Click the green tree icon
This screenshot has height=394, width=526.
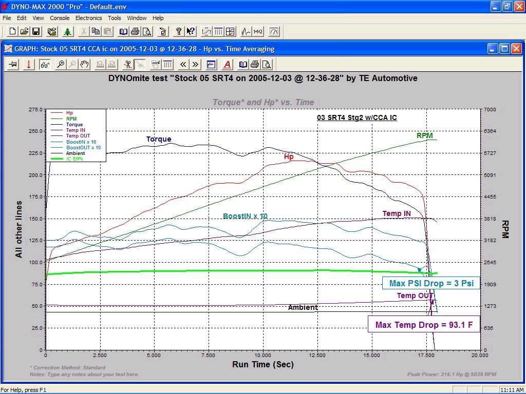pos(67,32)
